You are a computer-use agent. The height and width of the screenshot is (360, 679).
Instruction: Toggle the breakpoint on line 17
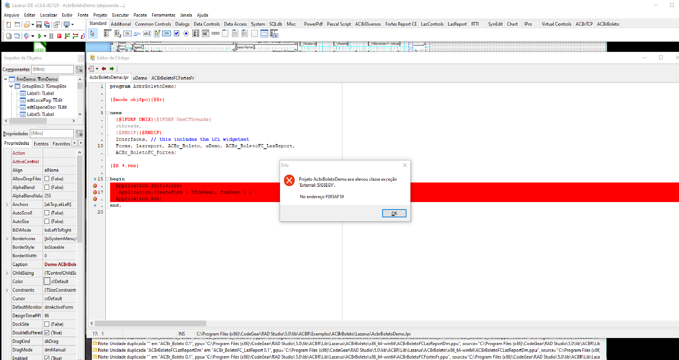(95, 192)
